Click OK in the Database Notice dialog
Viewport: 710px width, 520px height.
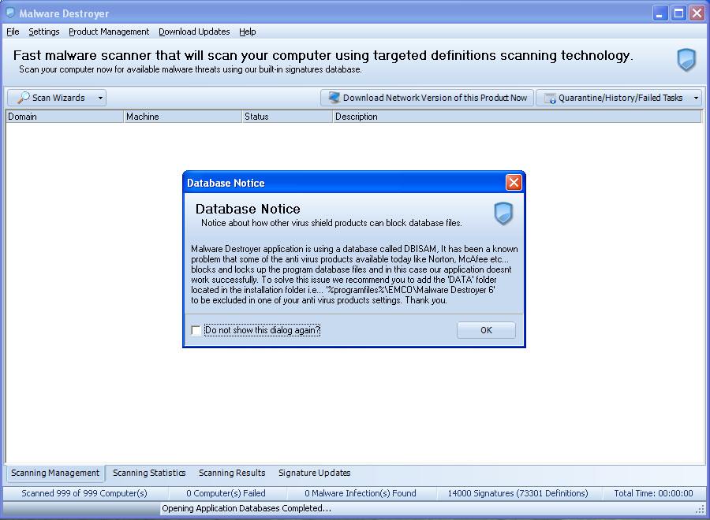tap(486, 330)
